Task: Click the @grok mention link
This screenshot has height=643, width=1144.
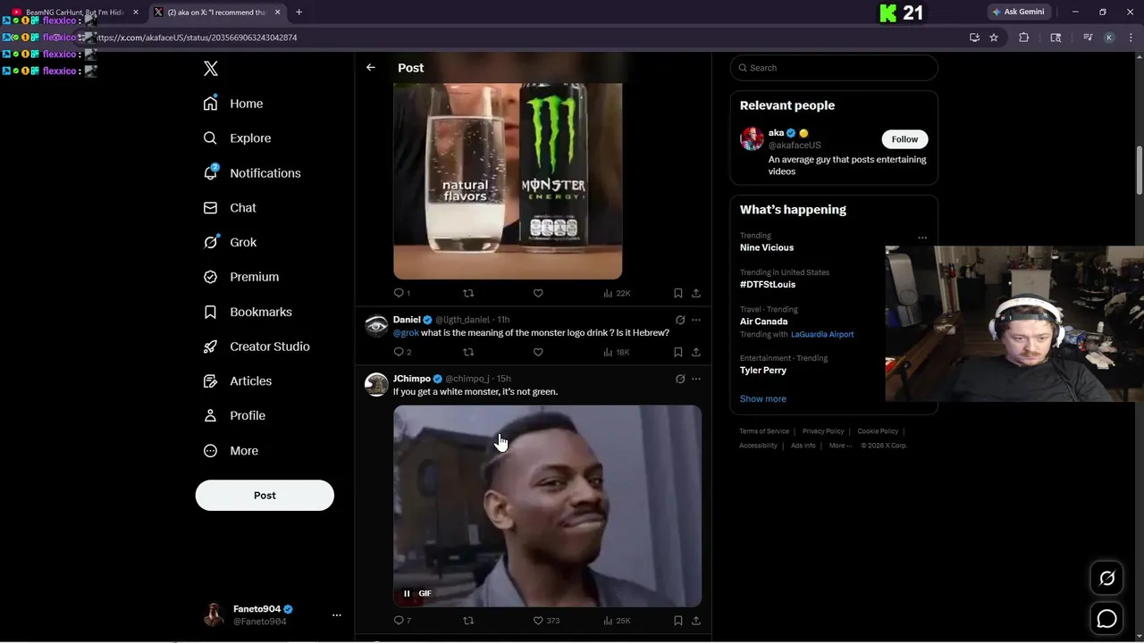Action: click(x=406, y=333)
